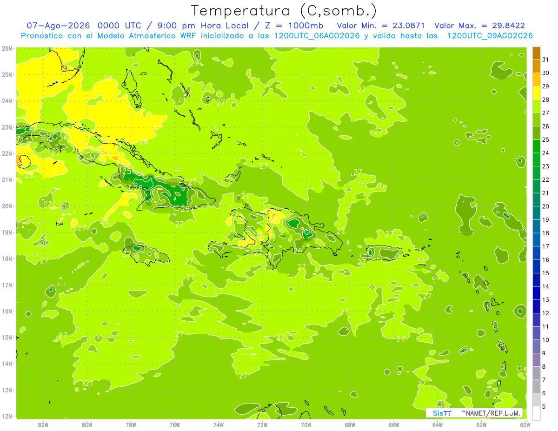Pick the golden swatch between 29 and 30
The width and height of the screenshot is (558, 431).
tap(536, 80)
